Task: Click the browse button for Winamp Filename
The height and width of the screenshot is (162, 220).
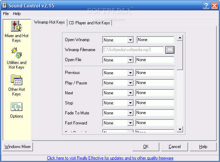Action: pos(170,50)
